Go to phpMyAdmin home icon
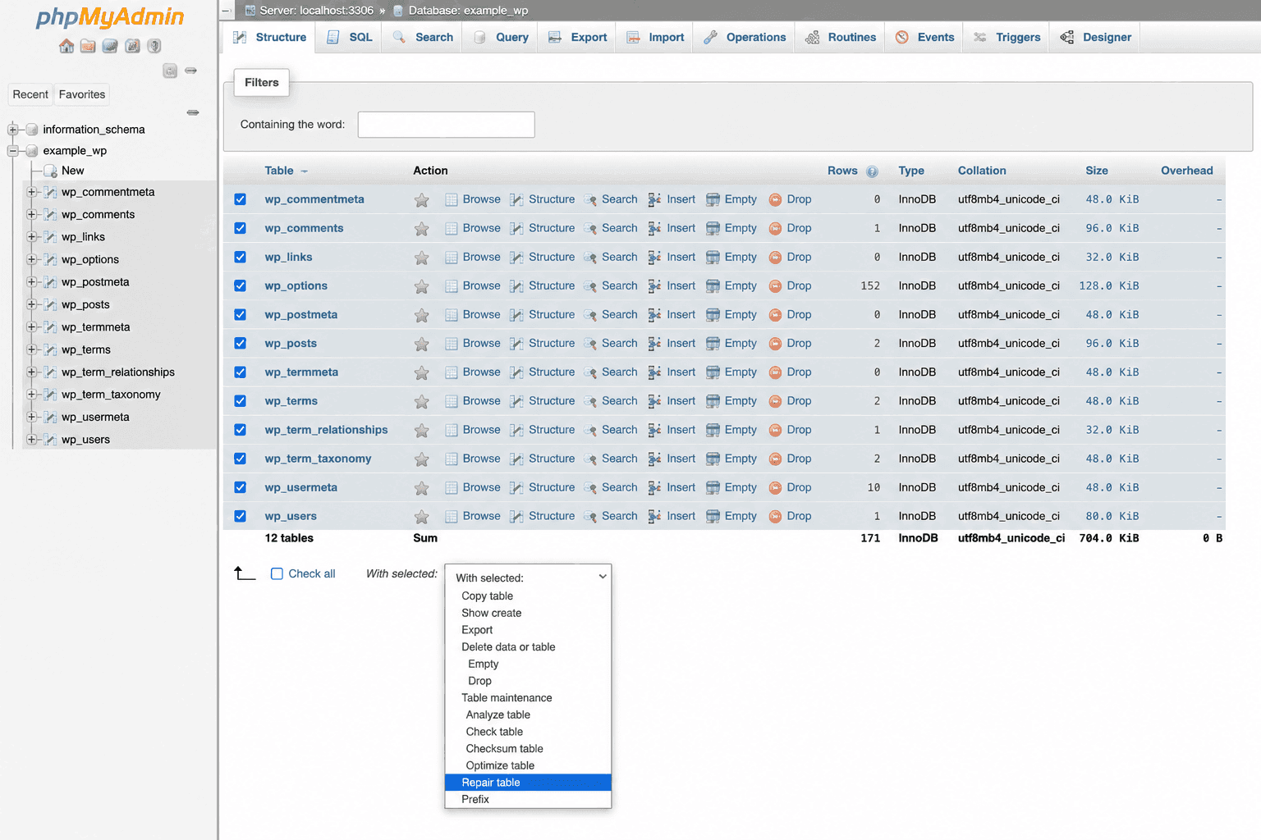 click(66, 46)
